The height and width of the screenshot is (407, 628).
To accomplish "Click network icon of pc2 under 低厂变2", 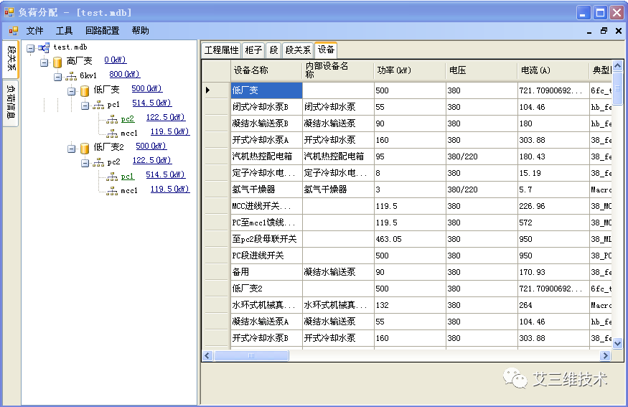I will click(98, 163).
